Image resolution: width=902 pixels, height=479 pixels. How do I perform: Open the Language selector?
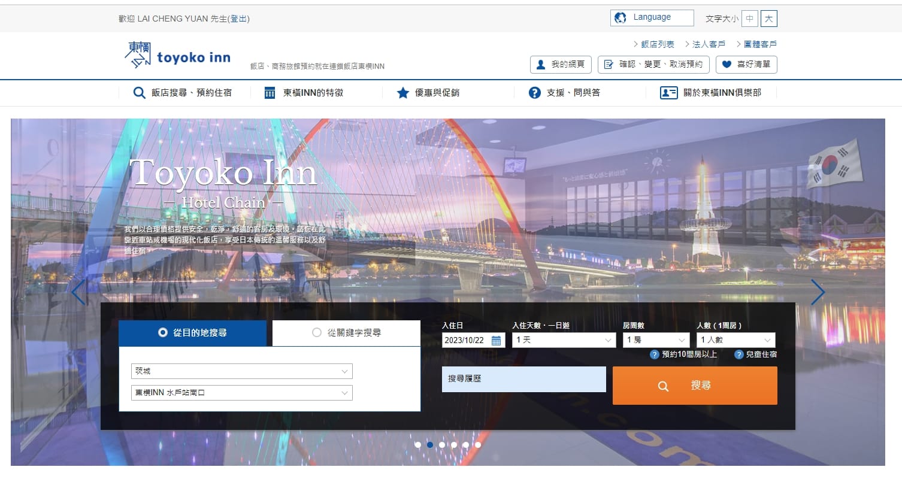(652, 18)
